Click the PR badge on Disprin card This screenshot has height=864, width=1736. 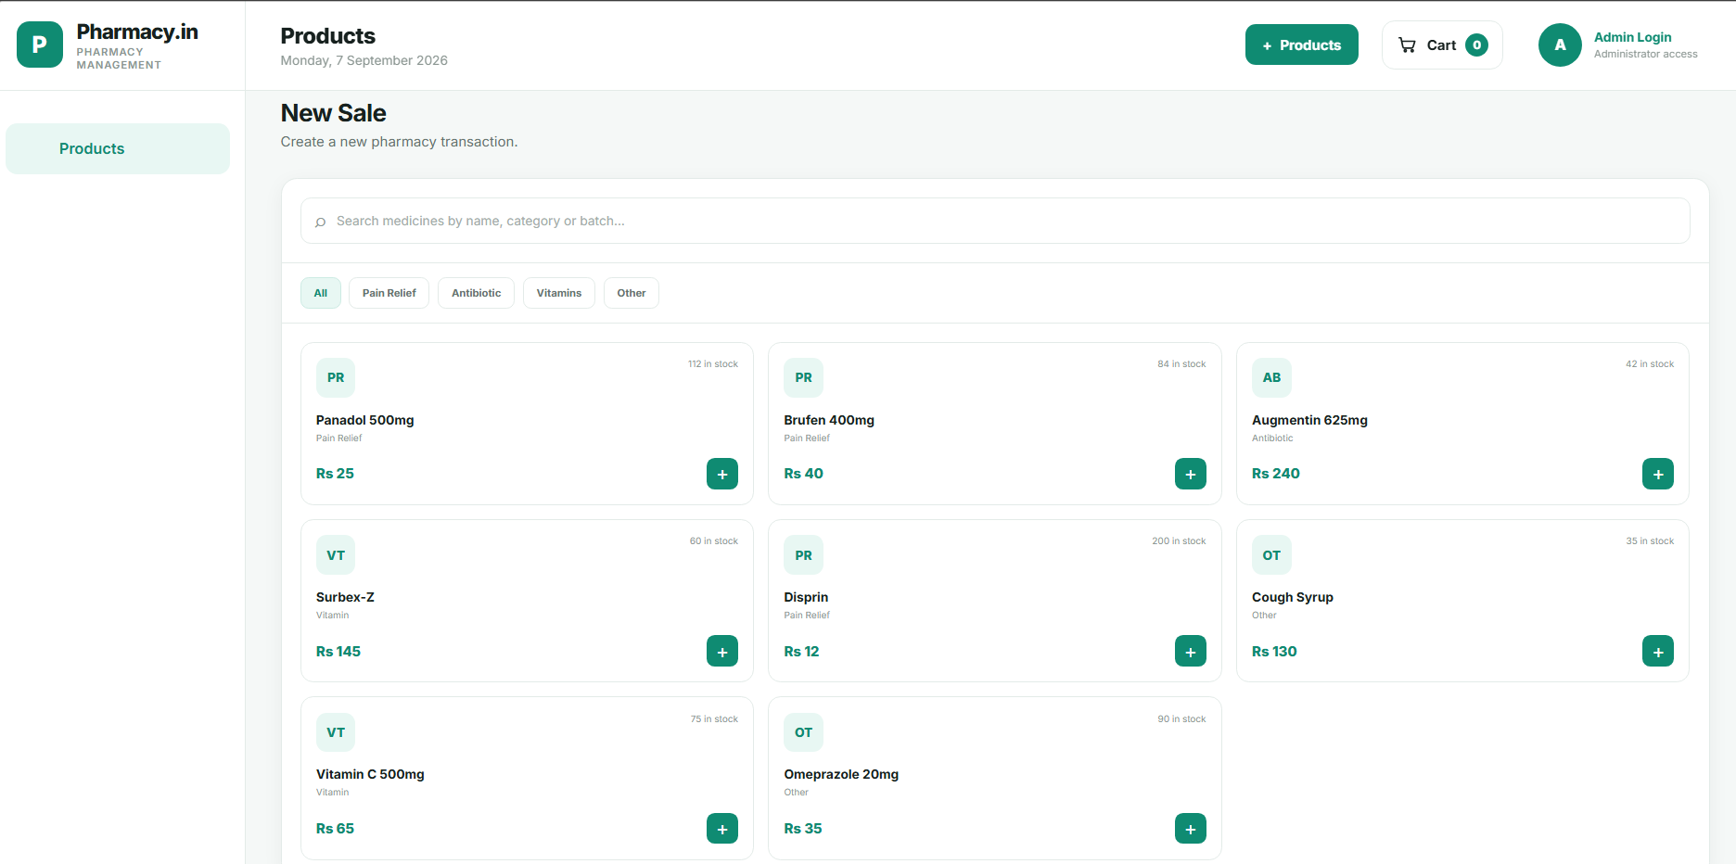click(803, 555)
